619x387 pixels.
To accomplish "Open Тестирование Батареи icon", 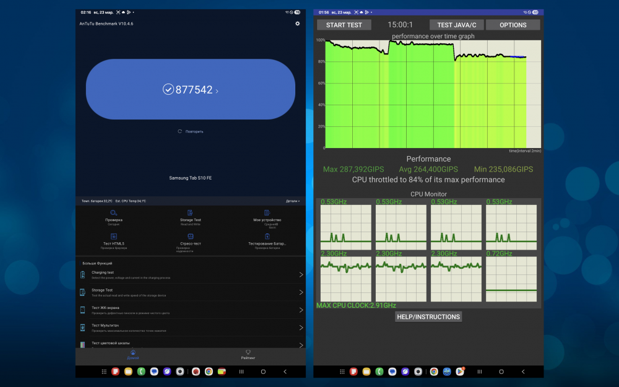I will (267, 237).
